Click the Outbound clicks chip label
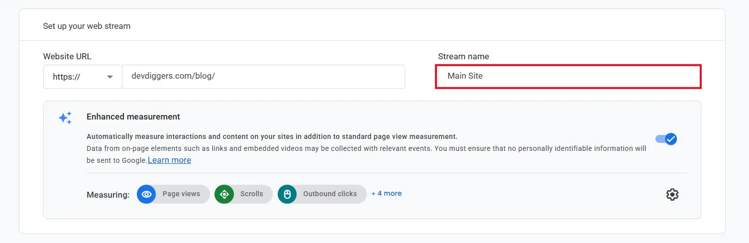 (x=330, y=194)
